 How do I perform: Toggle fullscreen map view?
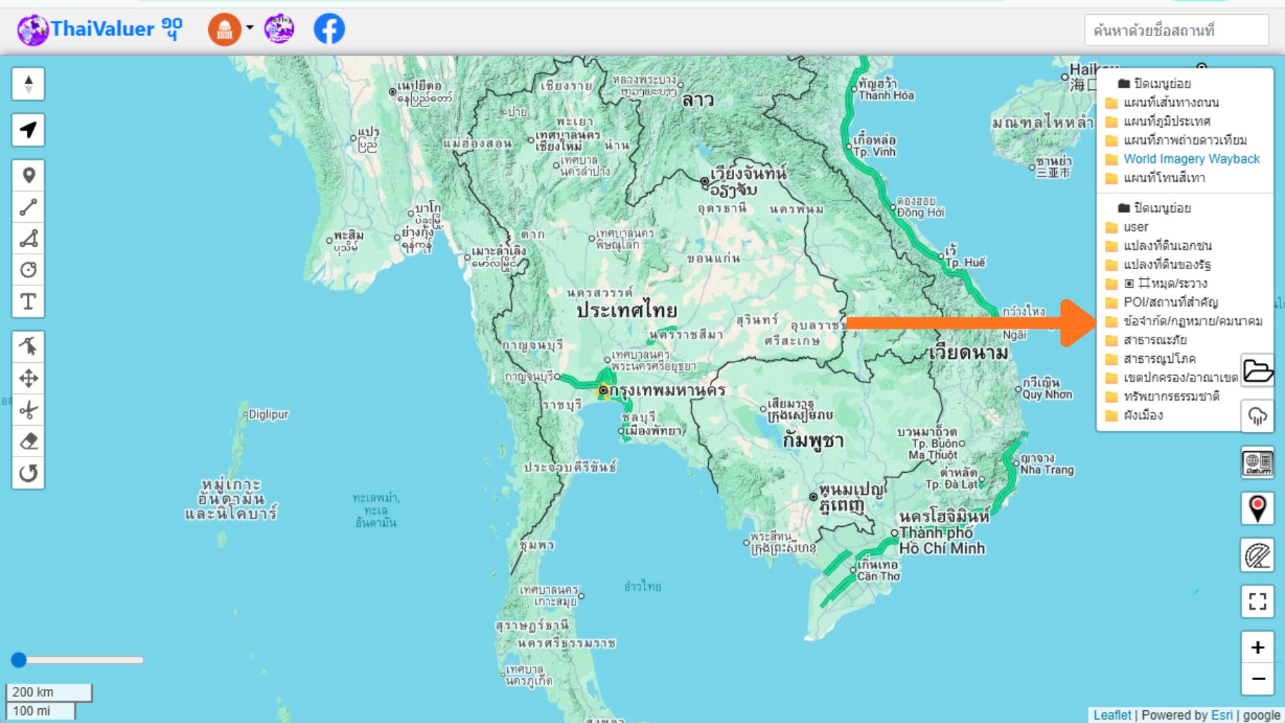1257,601
